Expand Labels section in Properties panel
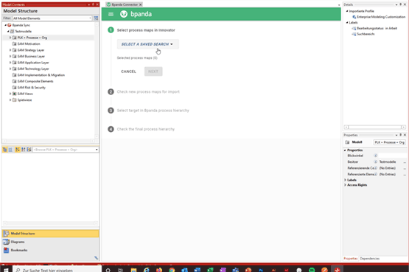Screen dimensions: 409x272 [345, 180]
